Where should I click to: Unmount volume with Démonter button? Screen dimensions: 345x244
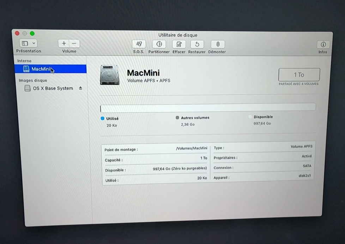pos(218,44)
